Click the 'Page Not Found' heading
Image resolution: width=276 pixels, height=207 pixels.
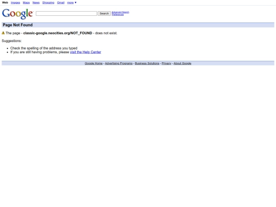(17, 25)
